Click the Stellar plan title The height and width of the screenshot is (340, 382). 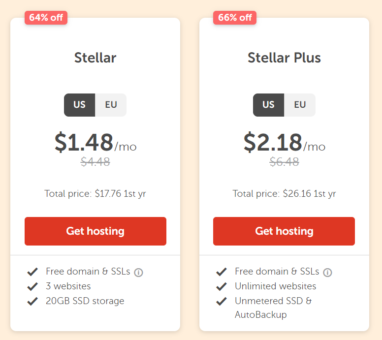[95, 58]
